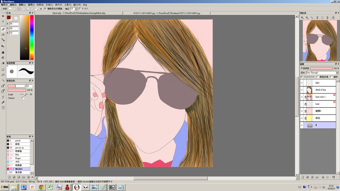This screenshot has width=340, height=191.
Task: Select the Hand pan tool
Action: [3, 107]
